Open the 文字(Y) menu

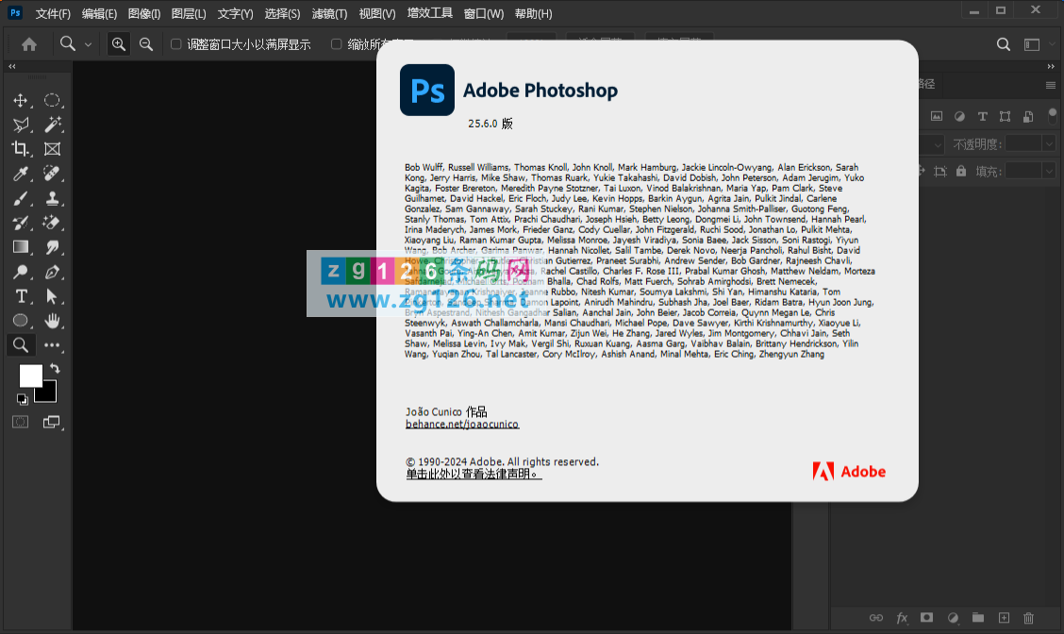point(235,13)
